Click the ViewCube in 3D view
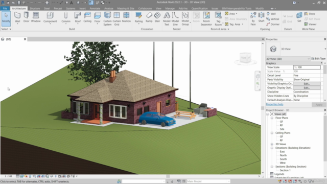Image resolution: width=327 pixels, height=184 pixels. [x=245, y=58]
